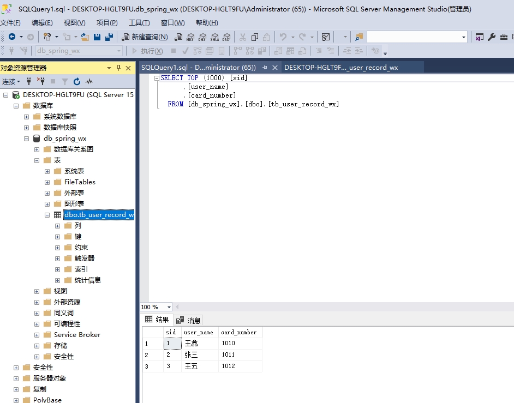
Task: Click the activity pulse icon in Object Explorer
Action: [89, 81]
